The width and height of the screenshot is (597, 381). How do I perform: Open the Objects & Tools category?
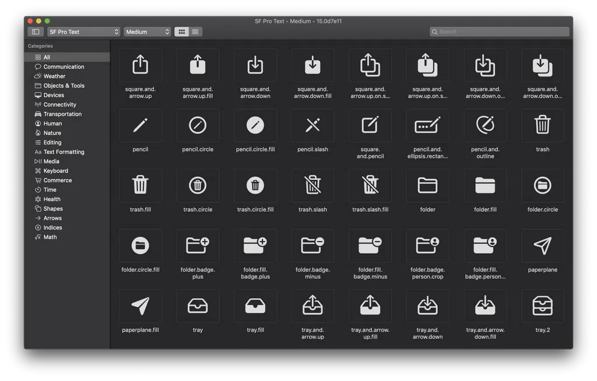click(67, 86)
